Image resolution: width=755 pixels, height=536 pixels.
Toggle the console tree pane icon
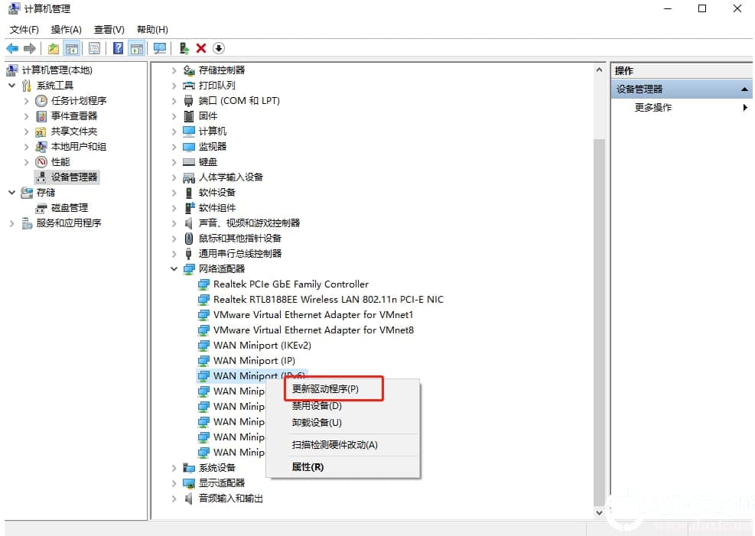pyautogui.click(x=71, y=47)
